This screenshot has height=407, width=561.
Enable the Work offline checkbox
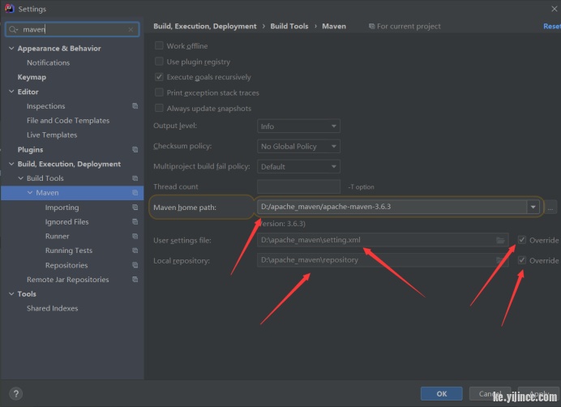(159, 45)
